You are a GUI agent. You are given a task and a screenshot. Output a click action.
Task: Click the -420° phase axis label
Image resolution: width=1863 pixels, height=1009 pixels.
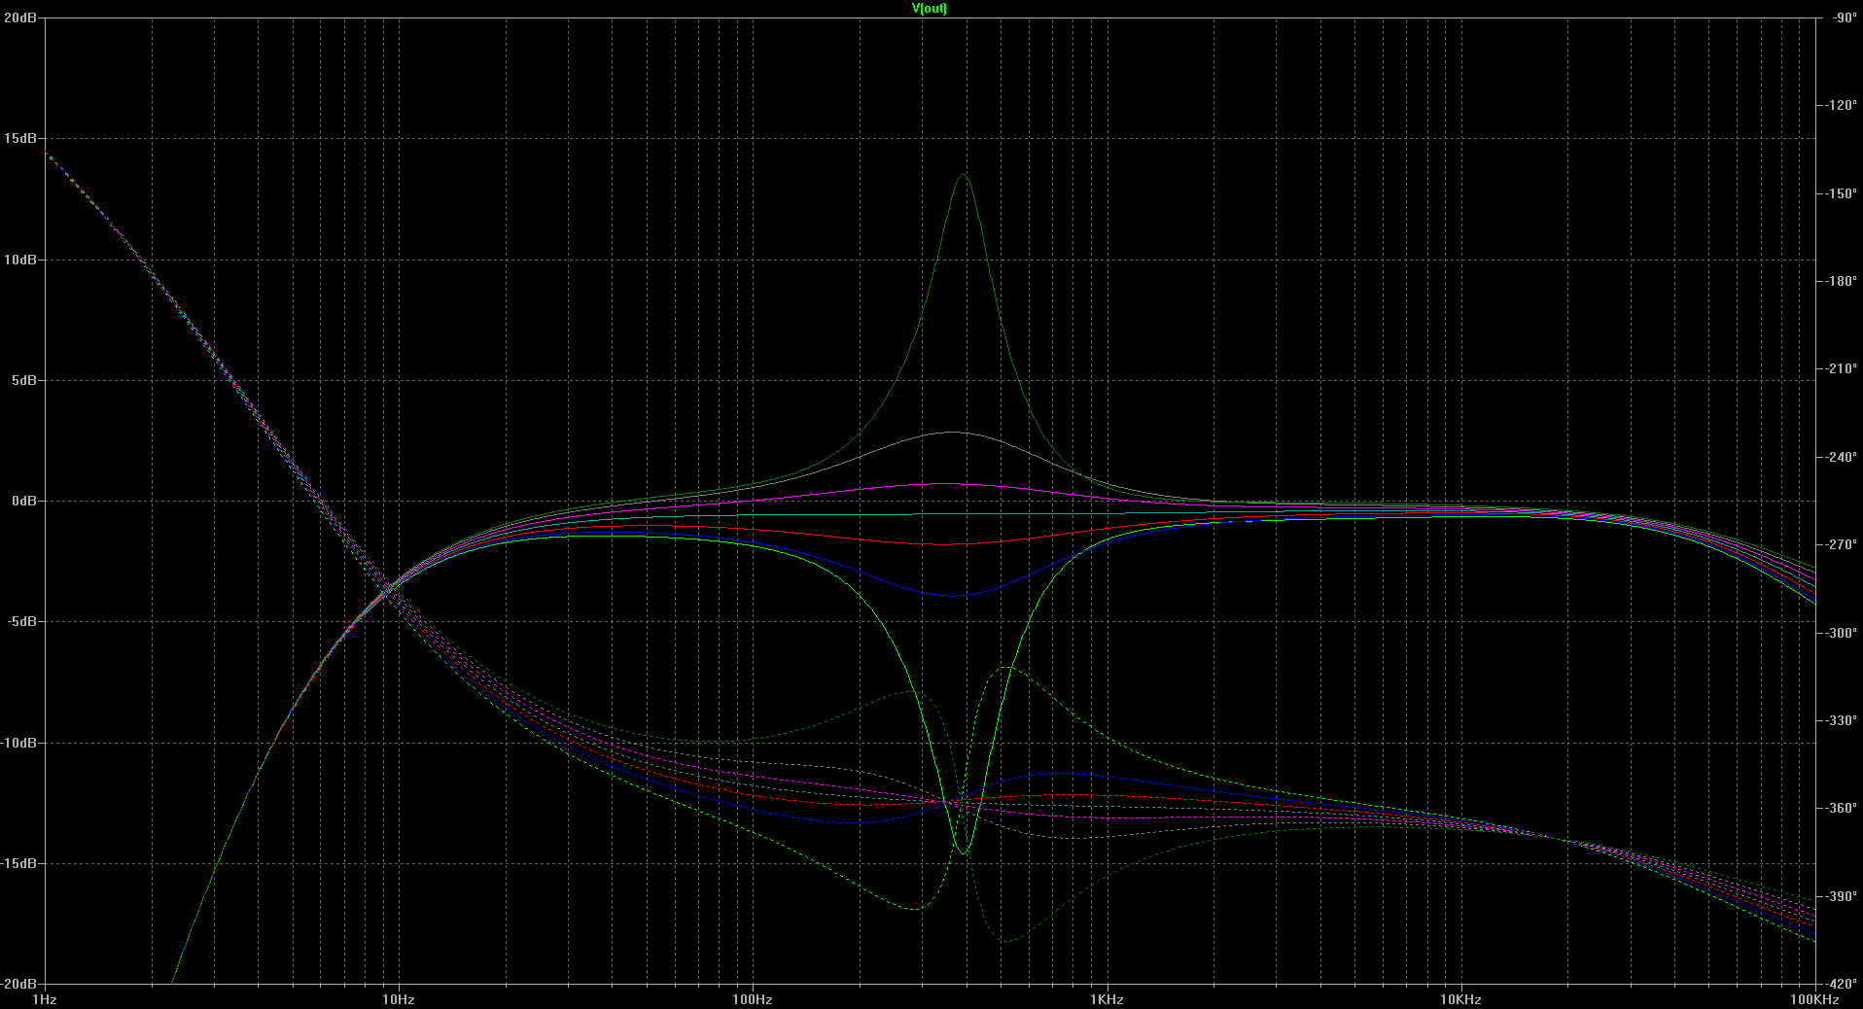1841,984
